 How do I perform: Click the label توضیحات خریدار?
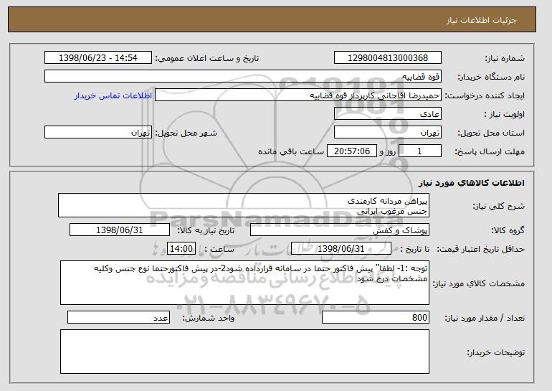click(495, 352)
